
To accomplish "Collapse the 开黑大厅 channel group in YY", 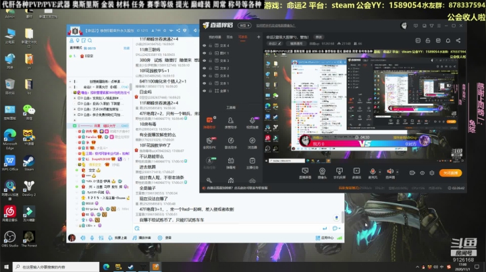I will 70,87.
